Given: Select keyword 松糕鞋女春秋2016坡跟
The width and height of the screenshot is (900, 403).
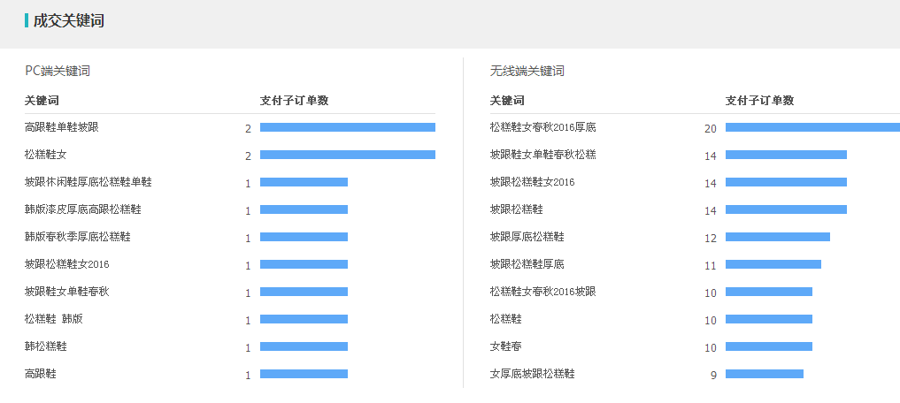Looking at the screenshot, I should coord(543,292).
